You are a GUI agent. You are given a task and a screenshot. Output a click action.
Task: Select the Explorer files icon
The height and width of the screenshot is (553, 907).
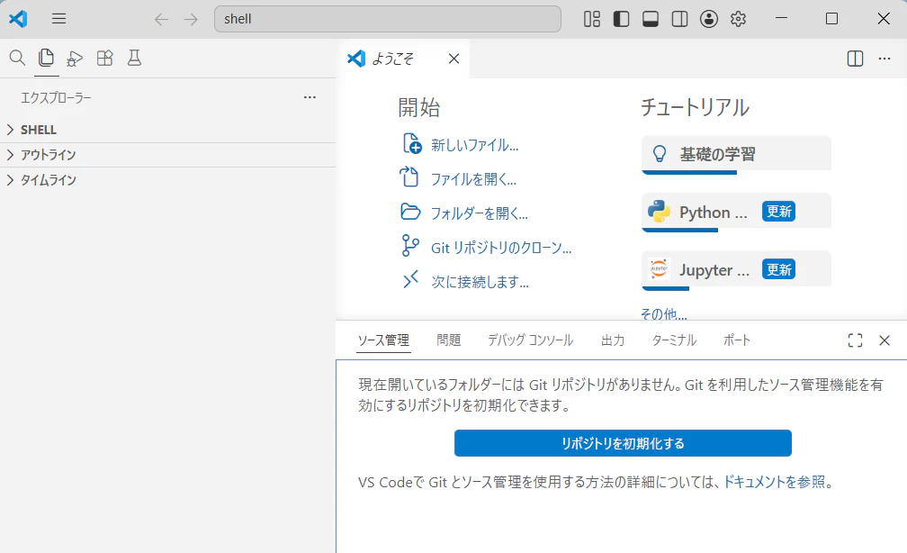click(x=46, y=58)
